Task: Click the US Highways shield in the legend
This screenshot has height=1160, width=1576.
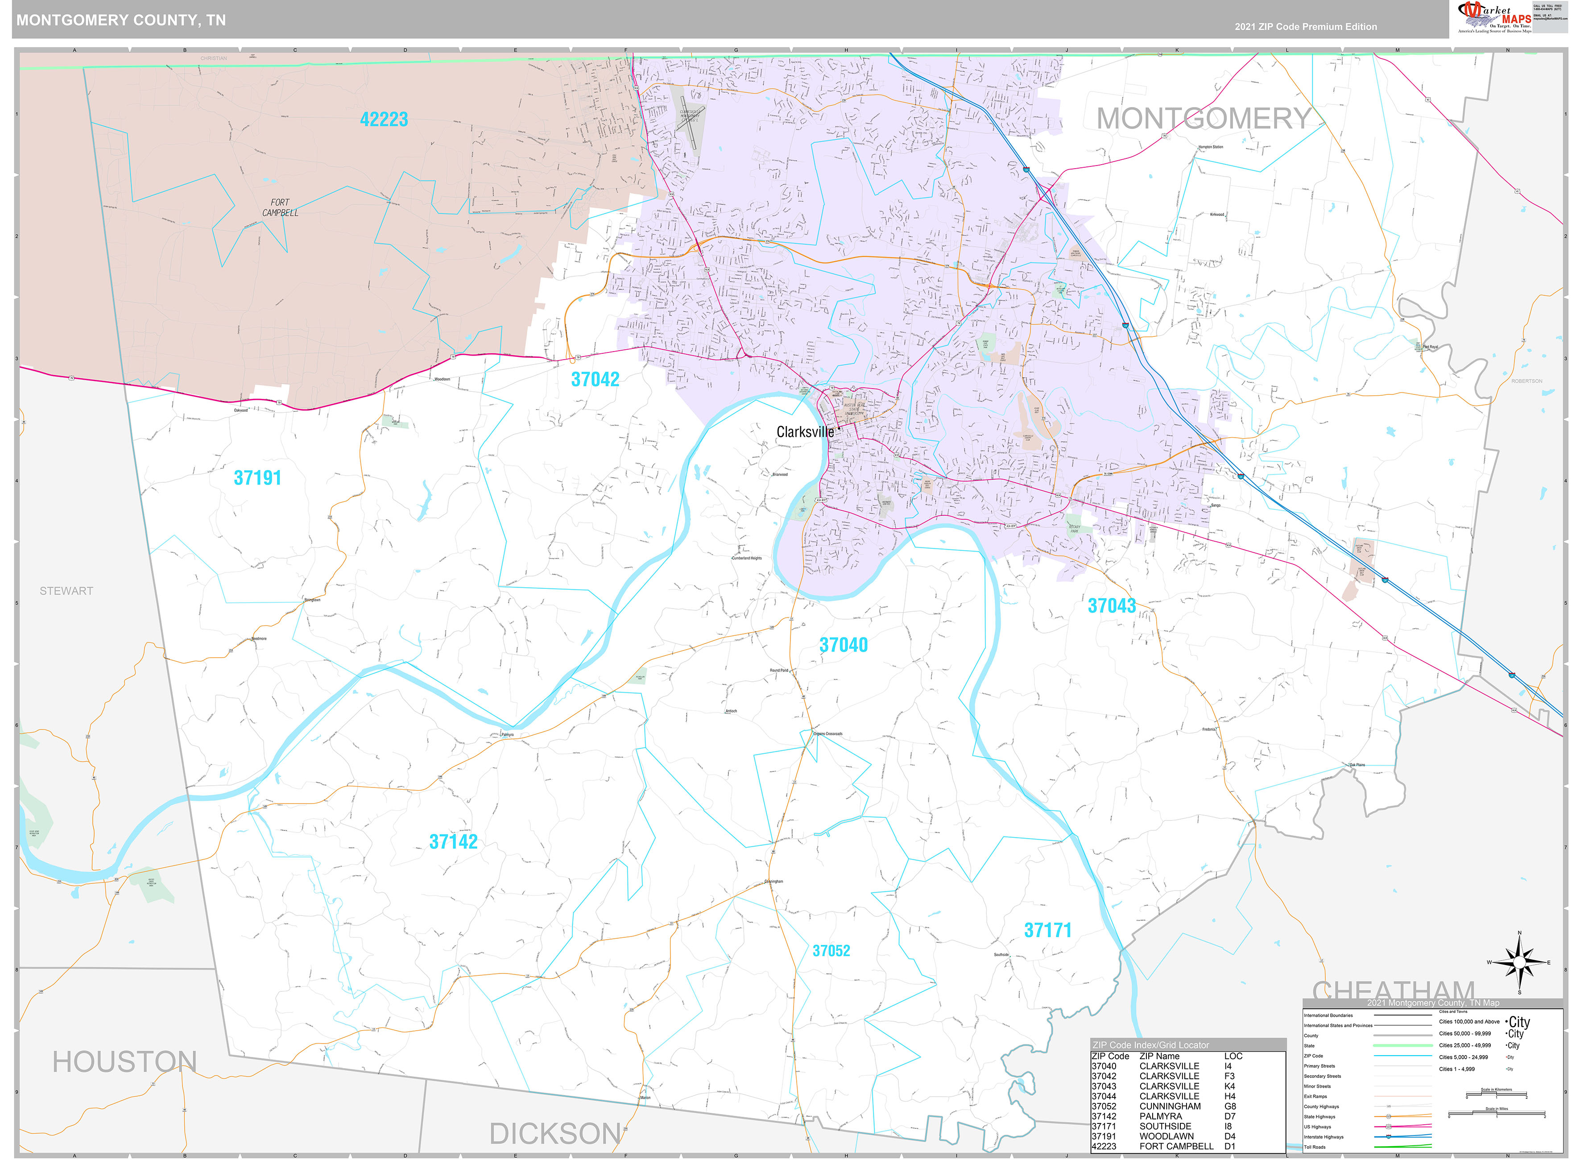Action: (x=1389, y=1127)
